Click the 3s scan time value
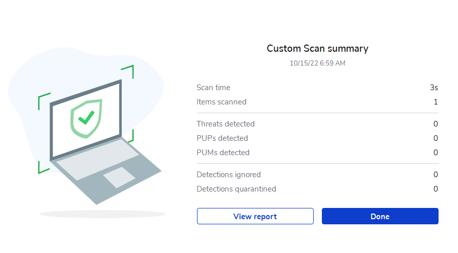 pyautogui.click(x=434, y=88)
